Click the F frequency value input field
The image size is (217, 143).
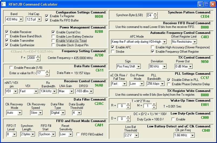point(31,58)
